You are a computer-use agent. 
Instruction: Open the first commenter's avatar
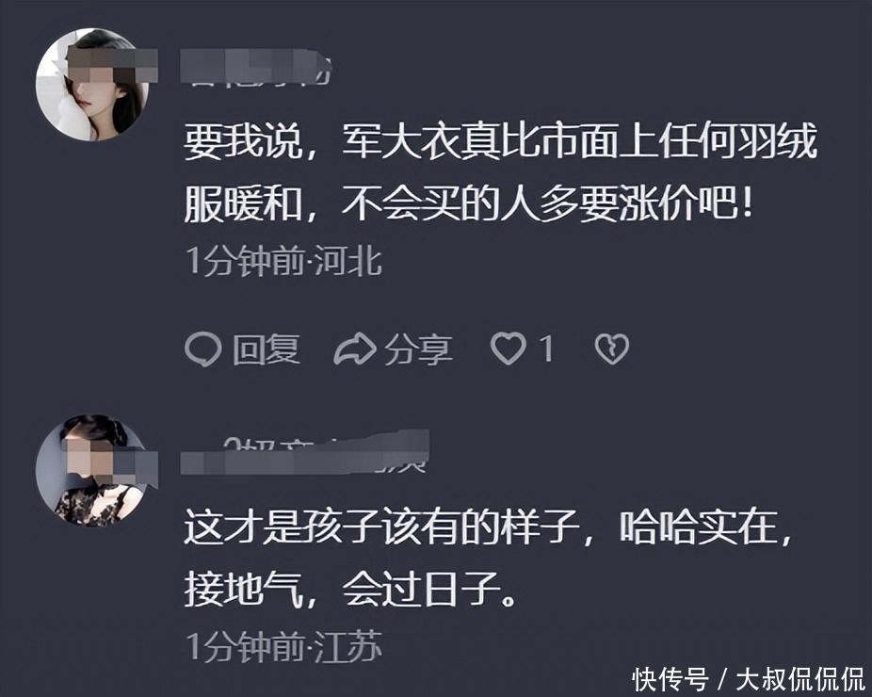coord(92,85)
